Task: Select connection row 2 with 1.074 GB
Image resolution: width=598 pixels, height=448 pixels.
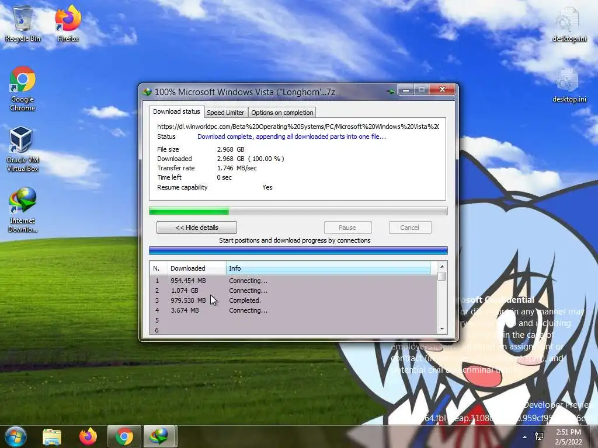Action: pos(293,290)
